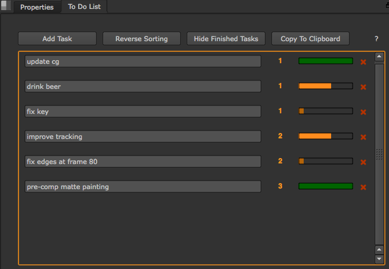This screenshot has height=269, width=389.
Task: Click the bottom scrollbar down arrow
Action: [379, 259]
